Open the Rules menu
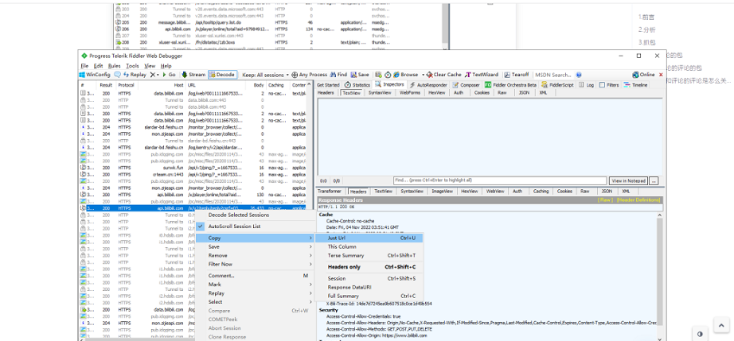 114,66
